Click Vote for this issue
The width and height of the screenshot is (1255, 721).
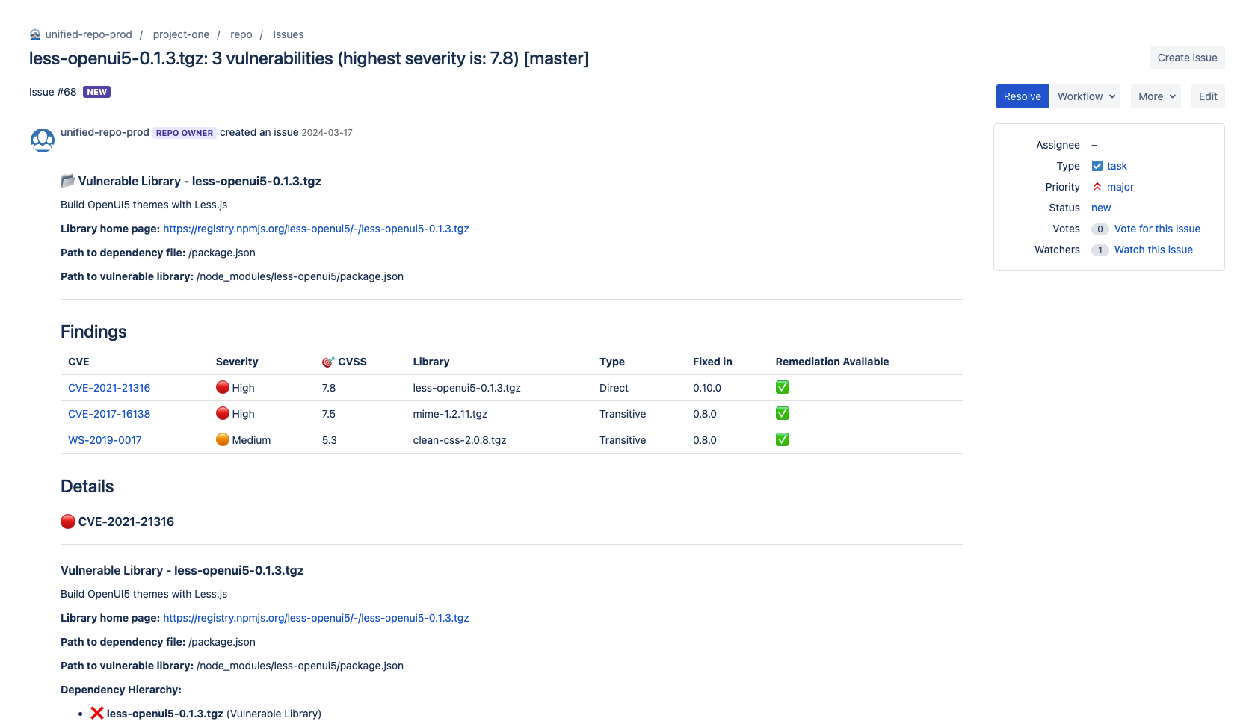1157,229
